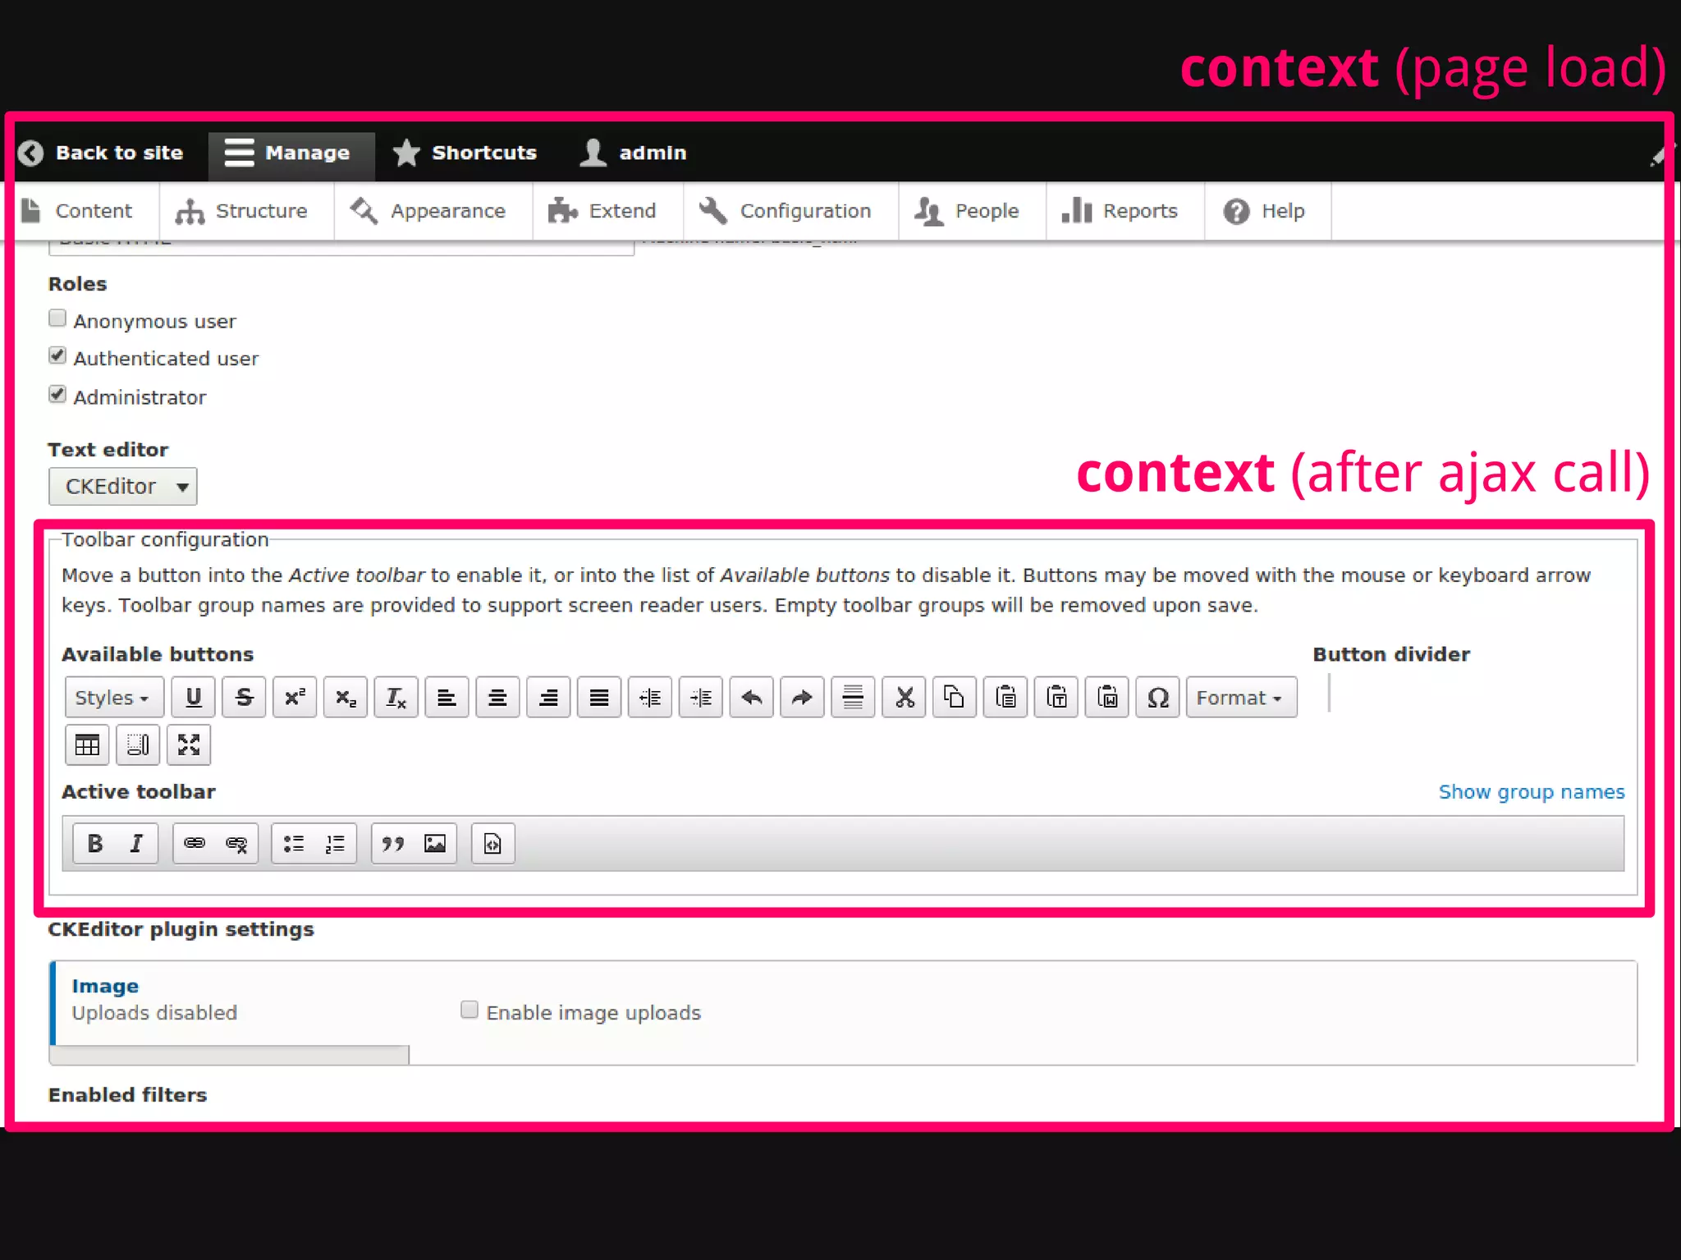Click the Subscript button
1681x1260 pixels.
346,697
